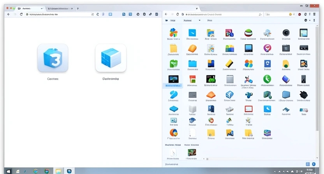Open the light blue cube icon in left window
Viewport: 324px width, 174px height.
tap(111, 58)
